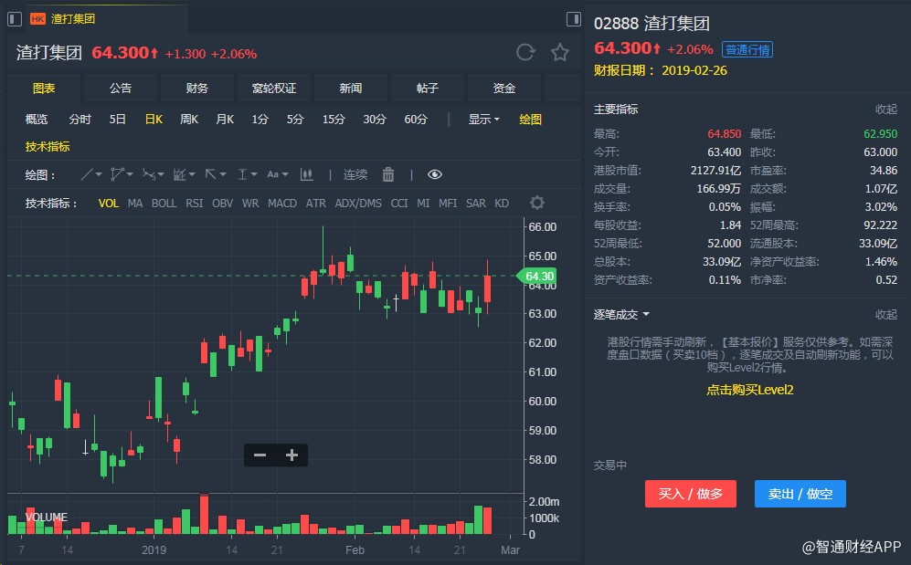Refresh the stock quote data
The height and width of the screenshot is (565, 911).
pyautogui.click(x=525, y=52)
